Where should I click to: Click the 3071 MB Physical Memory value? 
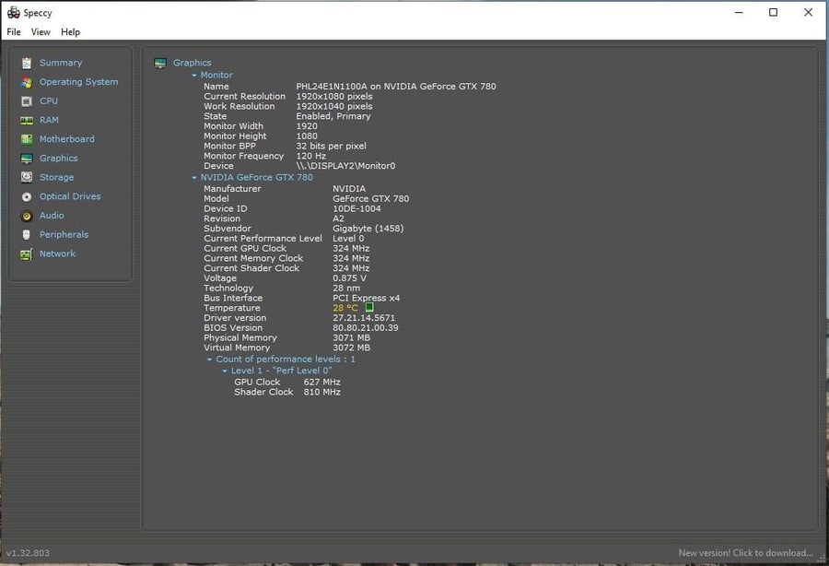(352, 337)
